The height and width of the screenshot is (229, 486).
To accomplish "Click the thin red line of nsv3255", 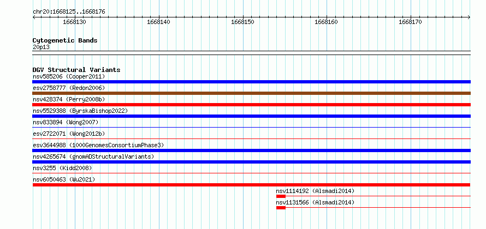I will 251,173.
